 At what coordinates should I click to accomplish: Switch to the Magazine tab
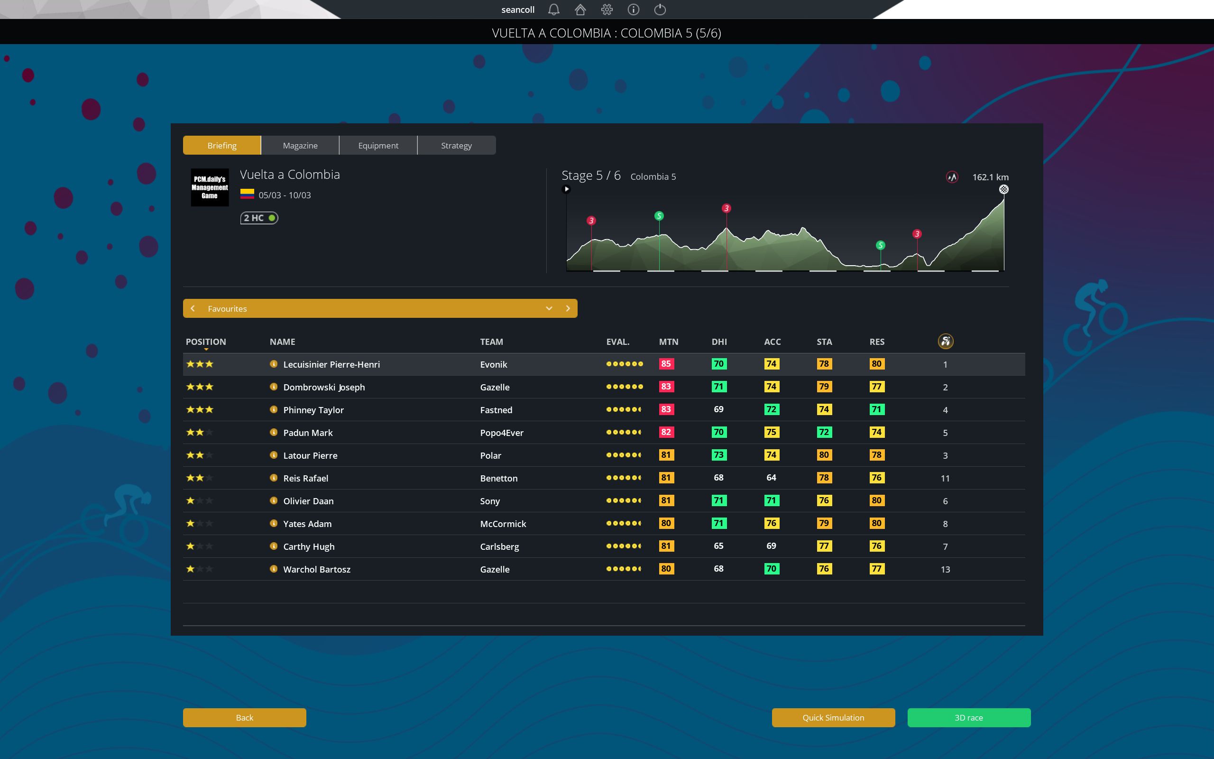[300, 145]
